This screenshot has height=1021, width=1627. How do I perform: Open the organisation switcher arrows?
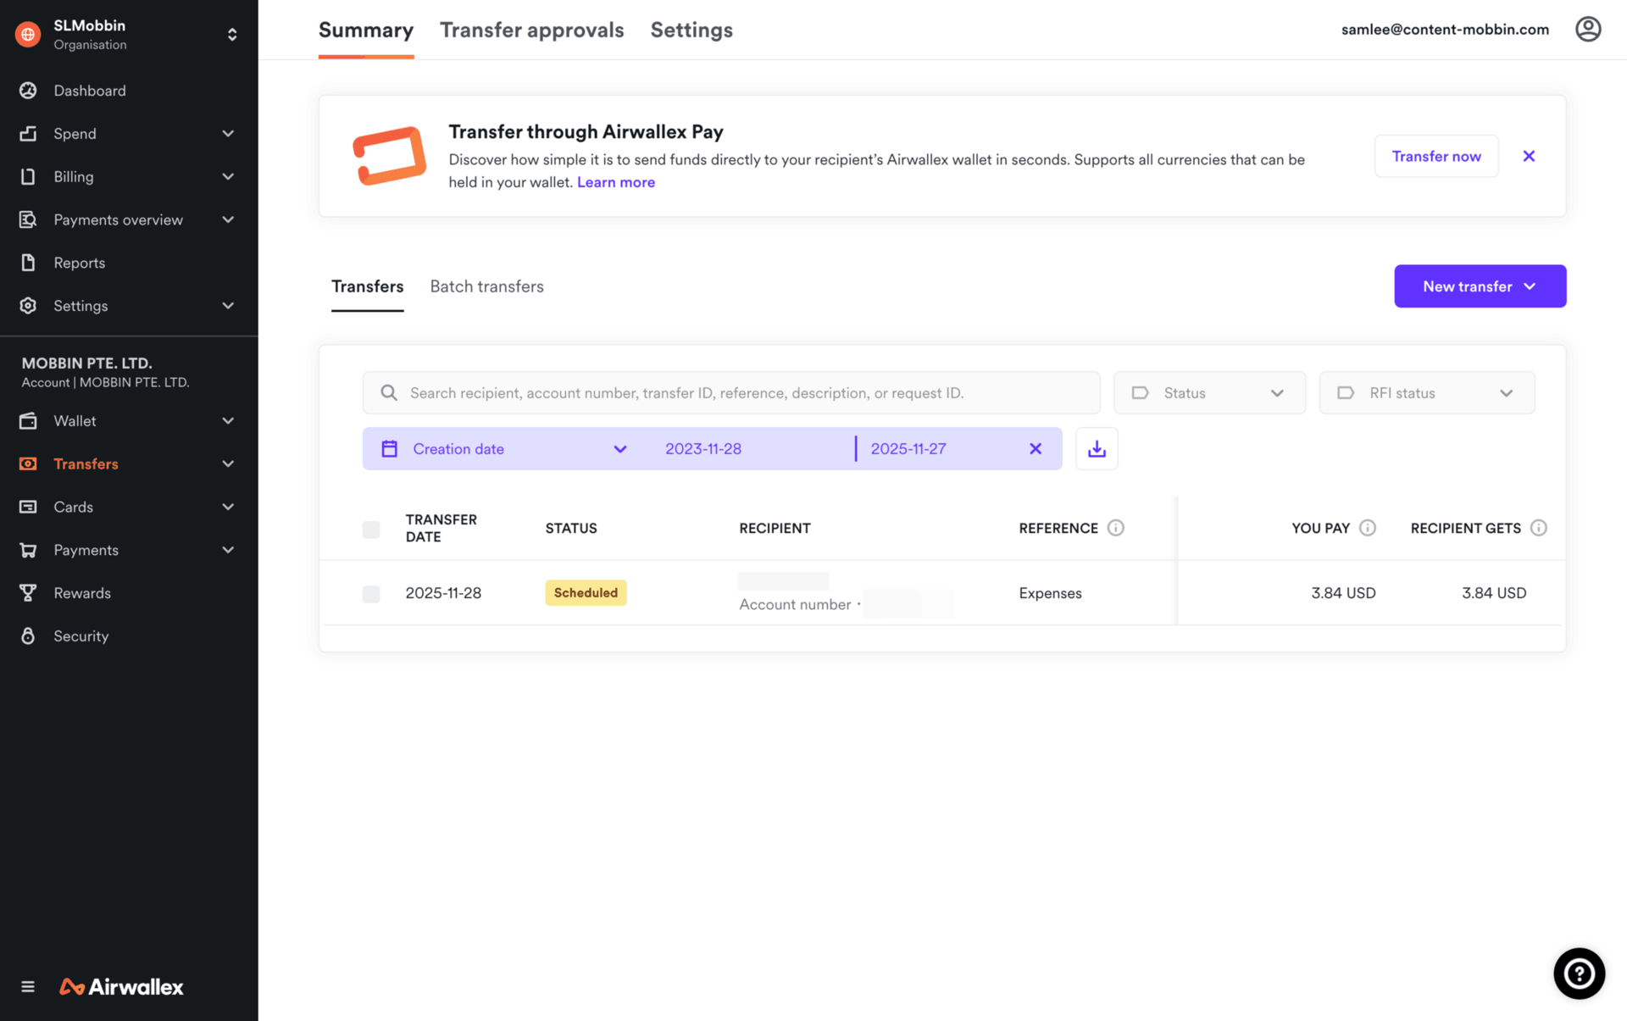coord(232,34)
